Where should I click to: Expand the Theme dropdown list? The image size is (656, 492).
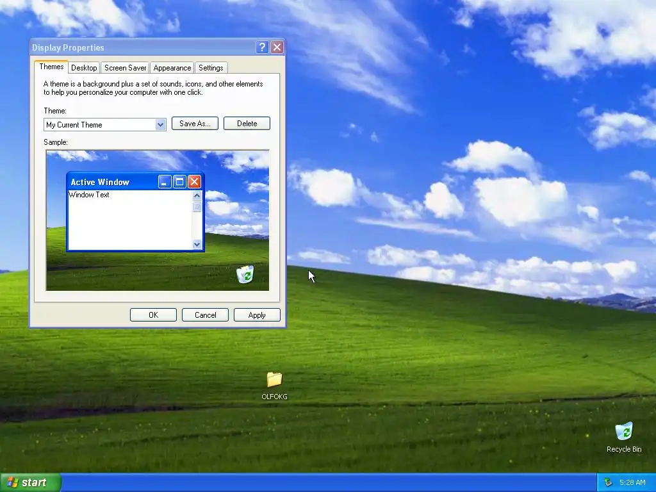160,125
